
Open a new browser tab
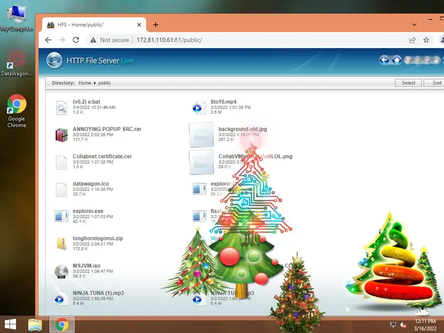[x=156, y=25]
